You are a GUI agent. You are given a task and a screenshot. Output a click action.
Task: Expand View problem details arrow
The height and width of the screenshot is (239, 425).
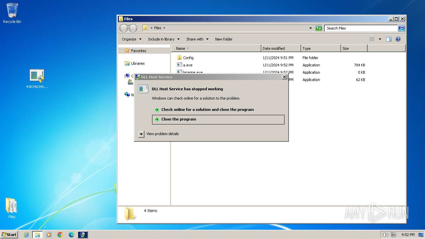point(141,134)
